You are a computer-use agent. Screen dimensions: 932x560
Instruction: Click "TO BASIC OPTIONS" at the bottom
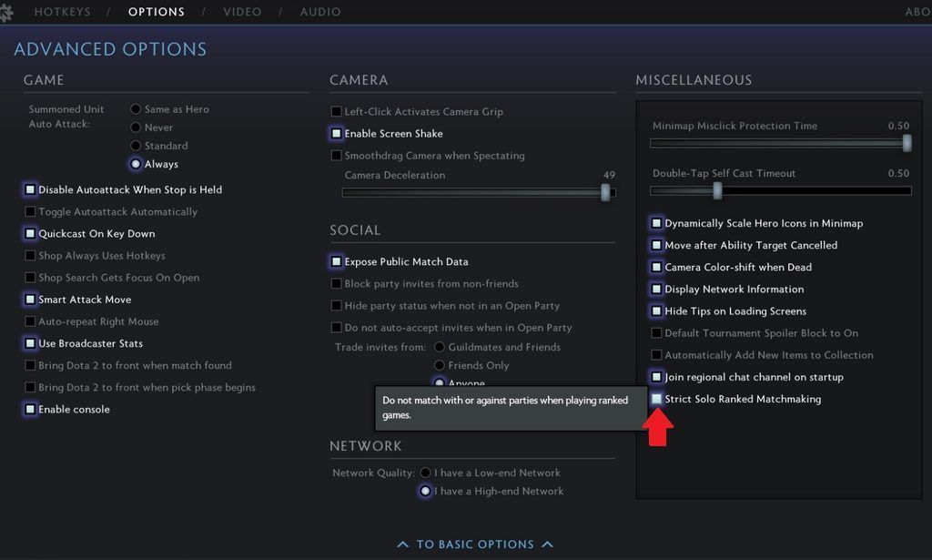point(475,544)
